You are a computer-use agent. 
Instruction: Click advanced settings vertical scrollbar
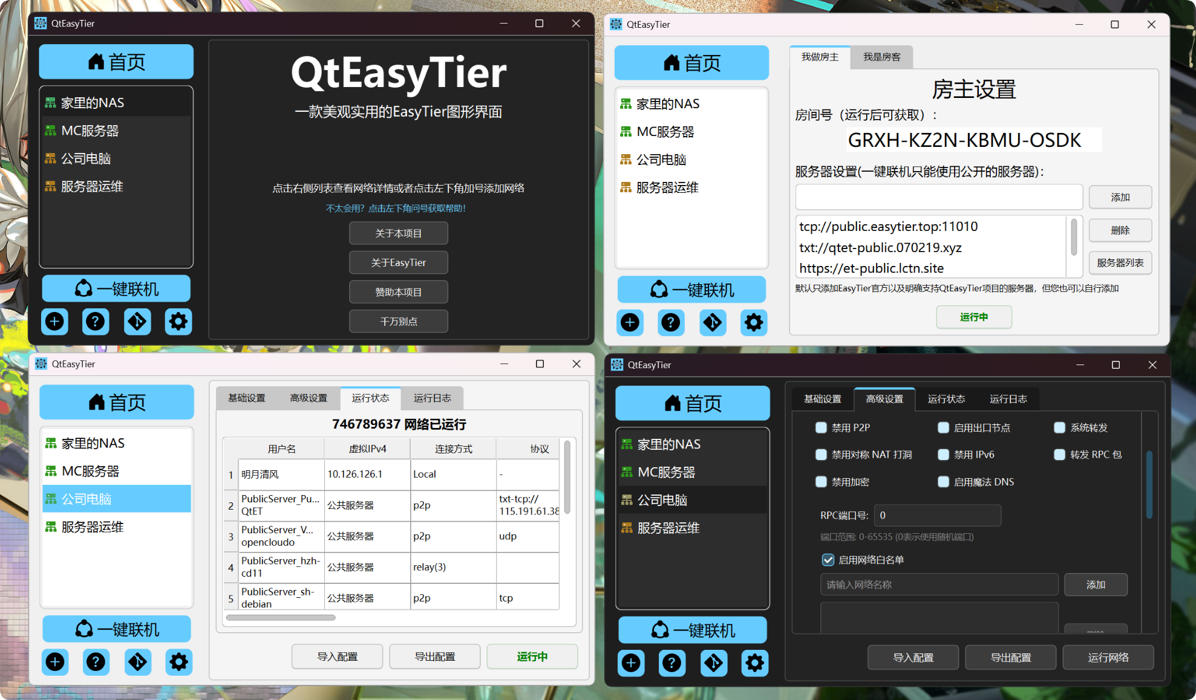coord(1149,484)
